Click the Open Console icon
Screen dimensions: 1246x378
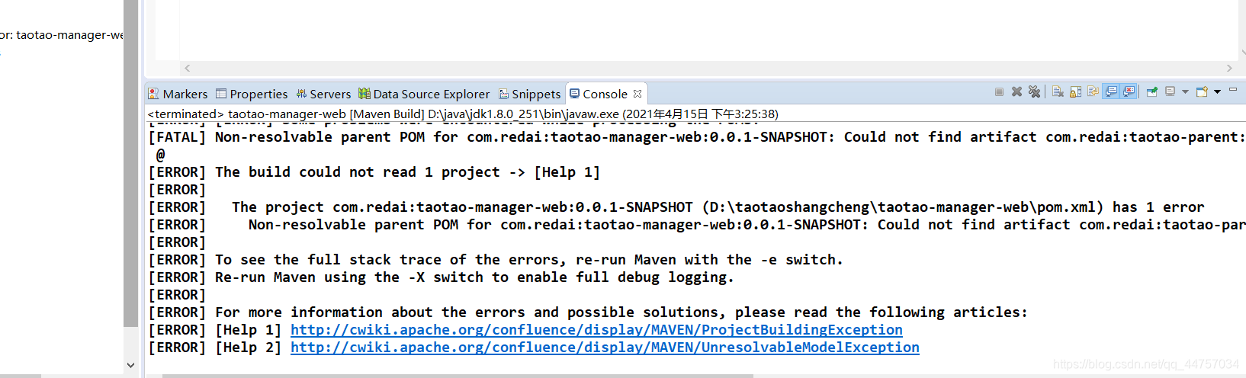[1202, 92]
